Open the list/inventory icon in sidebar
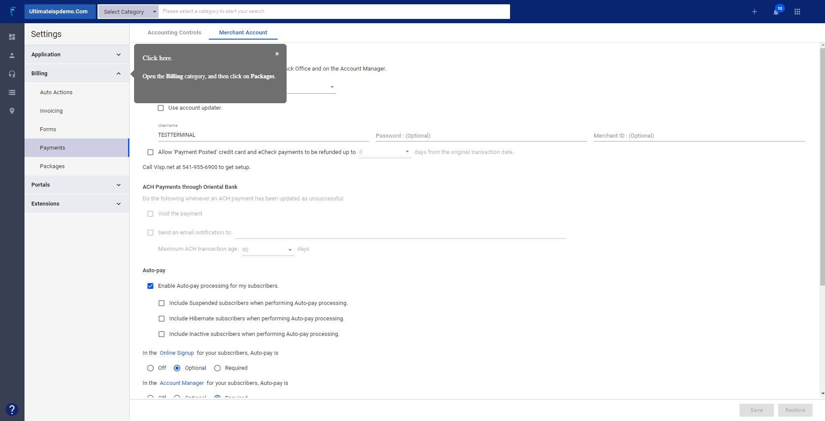The height and width of the screenshot is (421, 825). [x=12, y=92]
